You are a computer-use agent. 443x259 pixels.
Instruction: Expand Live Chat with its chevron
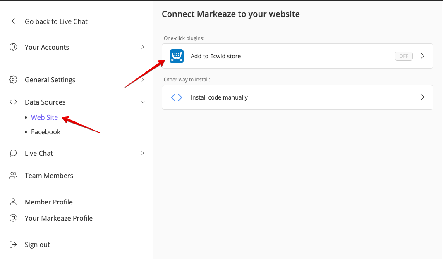(x=143, y=153)
